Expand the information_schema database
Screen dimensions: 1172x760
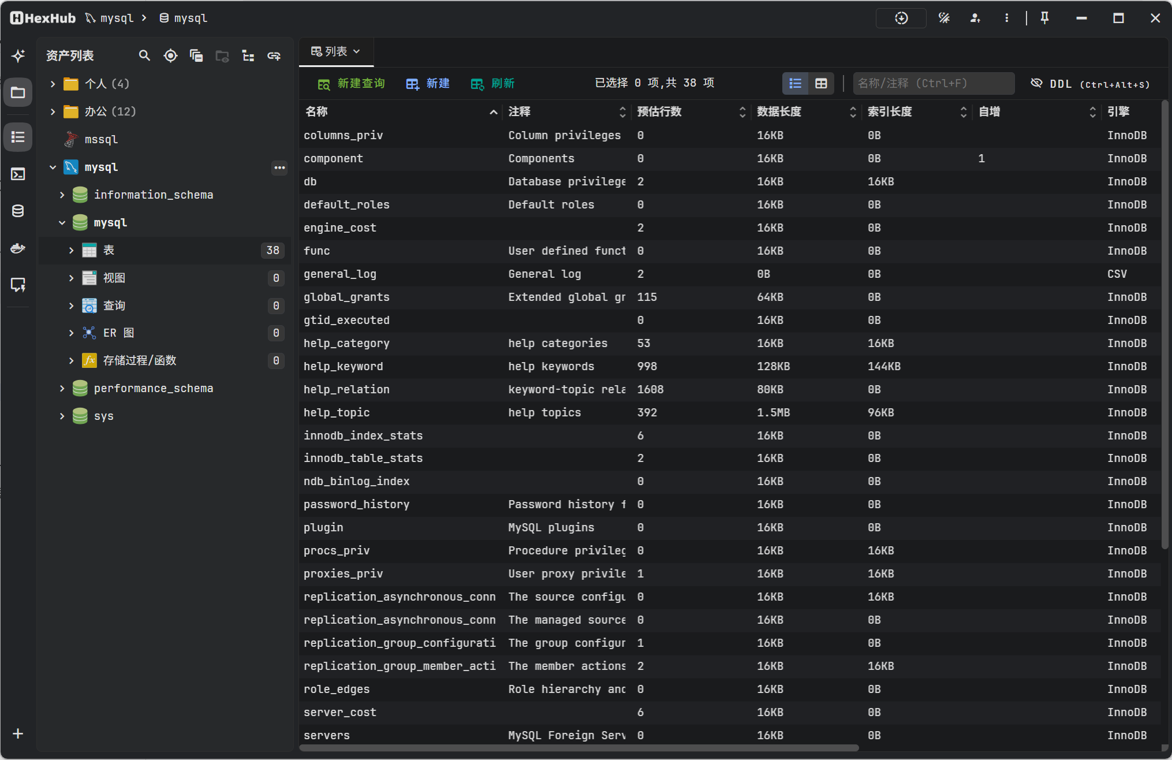[62, 195]
